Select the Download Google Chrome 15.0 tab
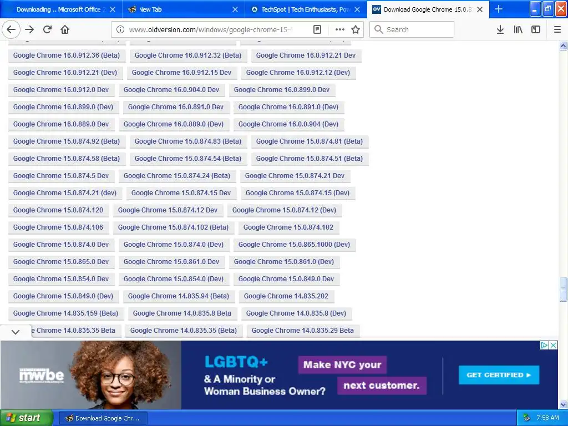The height and width of the screenshot is (426, 568). [428, 9]
